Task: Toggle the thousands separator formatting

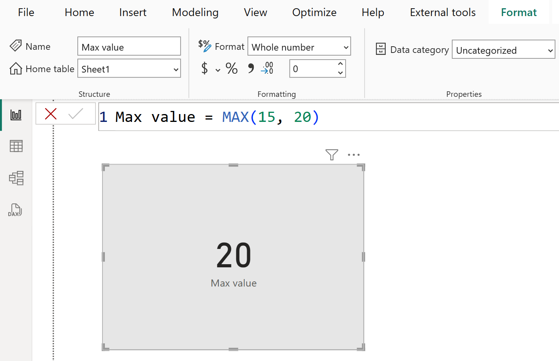Action: coord(250,68)
